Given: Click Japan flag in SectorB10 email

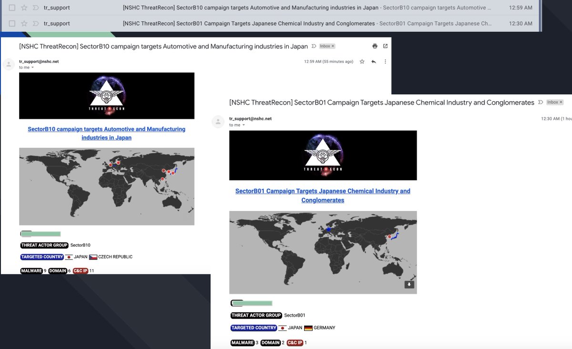Looking at the screenshot, I should click(69, 257).
